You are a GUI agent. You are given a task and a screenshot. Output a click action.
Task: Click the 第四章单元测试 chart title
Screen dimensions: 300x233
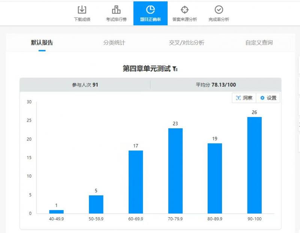click(147, 69)
